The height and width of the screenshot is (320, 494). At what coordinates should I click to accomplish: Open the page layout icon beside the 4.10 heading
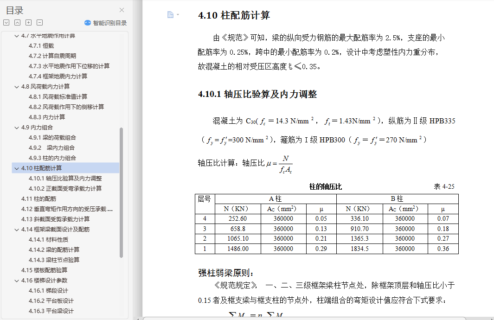[170, 15]
